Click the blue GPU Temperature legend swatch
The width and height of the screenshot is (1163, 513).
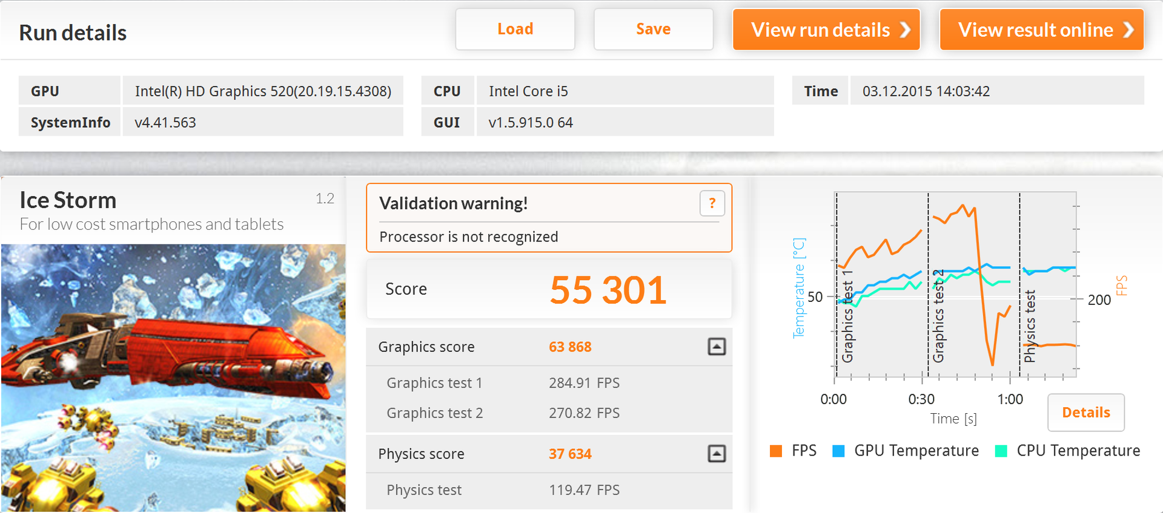pos(838,451)
